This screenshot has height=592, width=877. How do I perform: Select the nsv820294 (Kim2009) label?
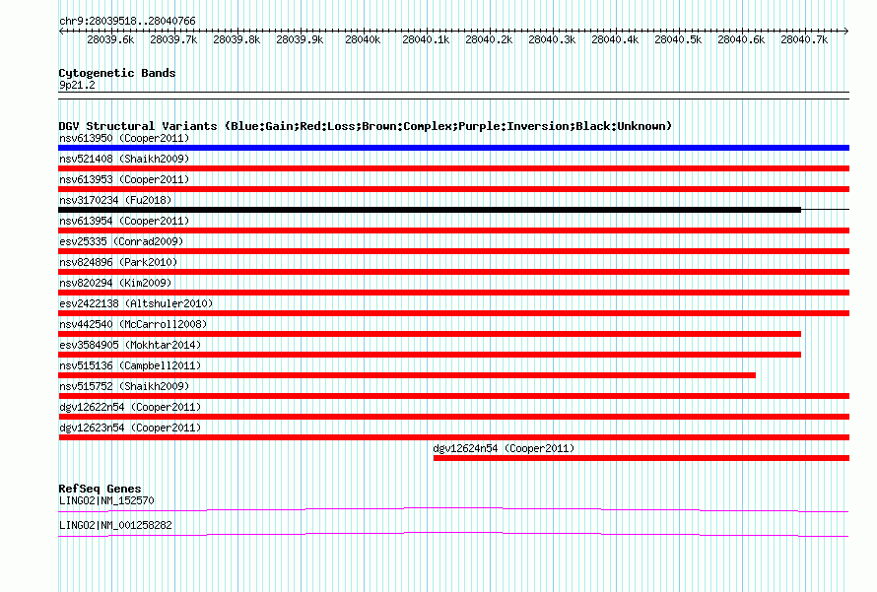(x=115, y=283)
